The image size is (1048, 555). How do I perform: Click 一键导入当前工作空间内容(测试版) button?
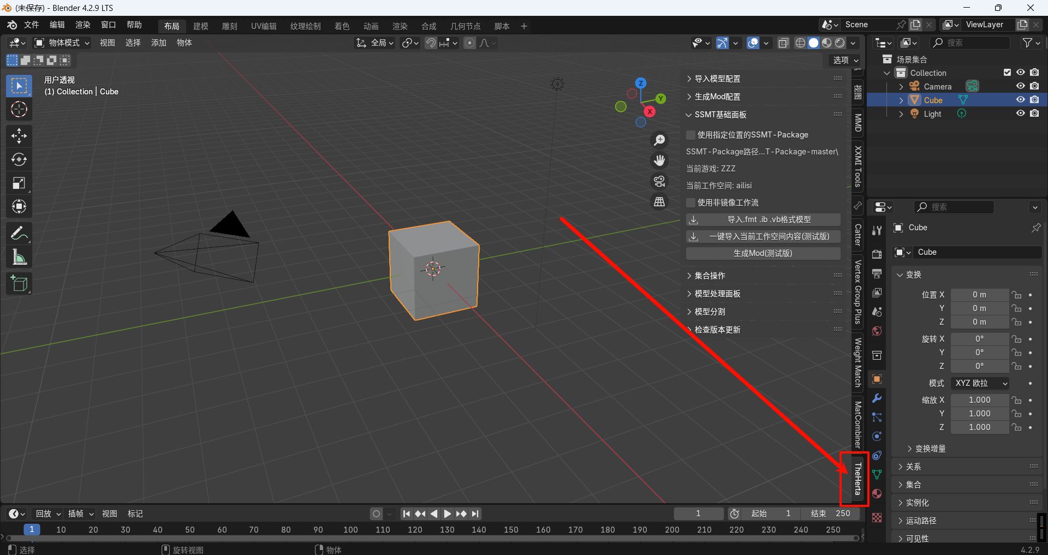(763, 236)
